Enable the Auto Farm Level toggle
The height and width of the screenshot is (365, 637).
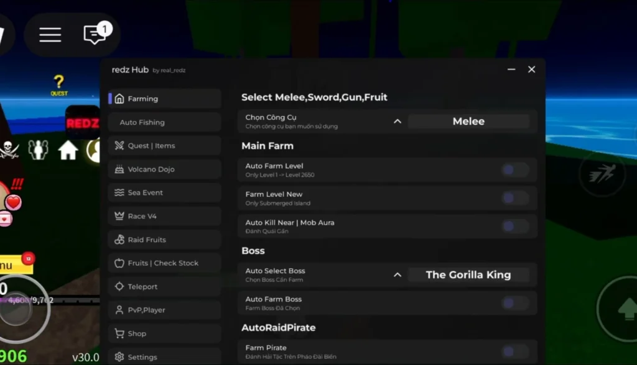pos(515,170)
